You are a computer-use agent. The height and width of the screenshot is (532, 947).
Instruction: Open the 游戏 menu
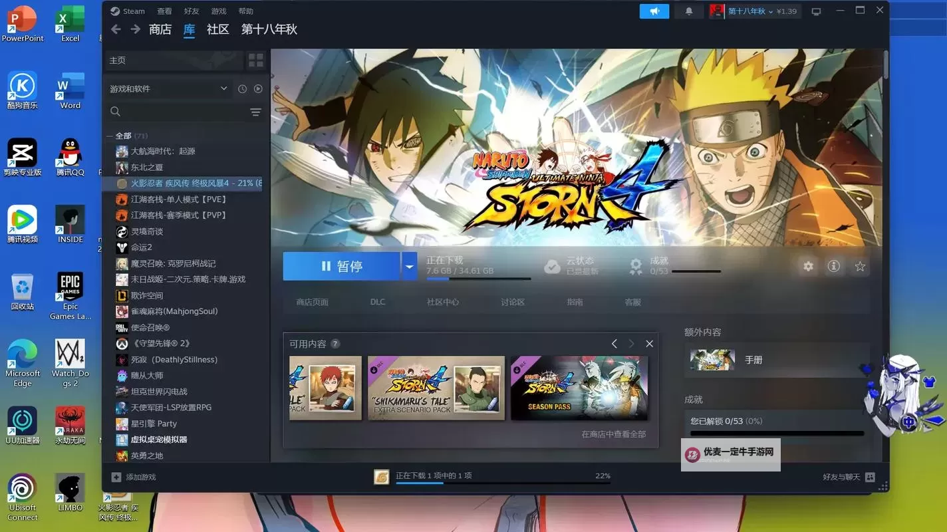click(x=219, y=11)
